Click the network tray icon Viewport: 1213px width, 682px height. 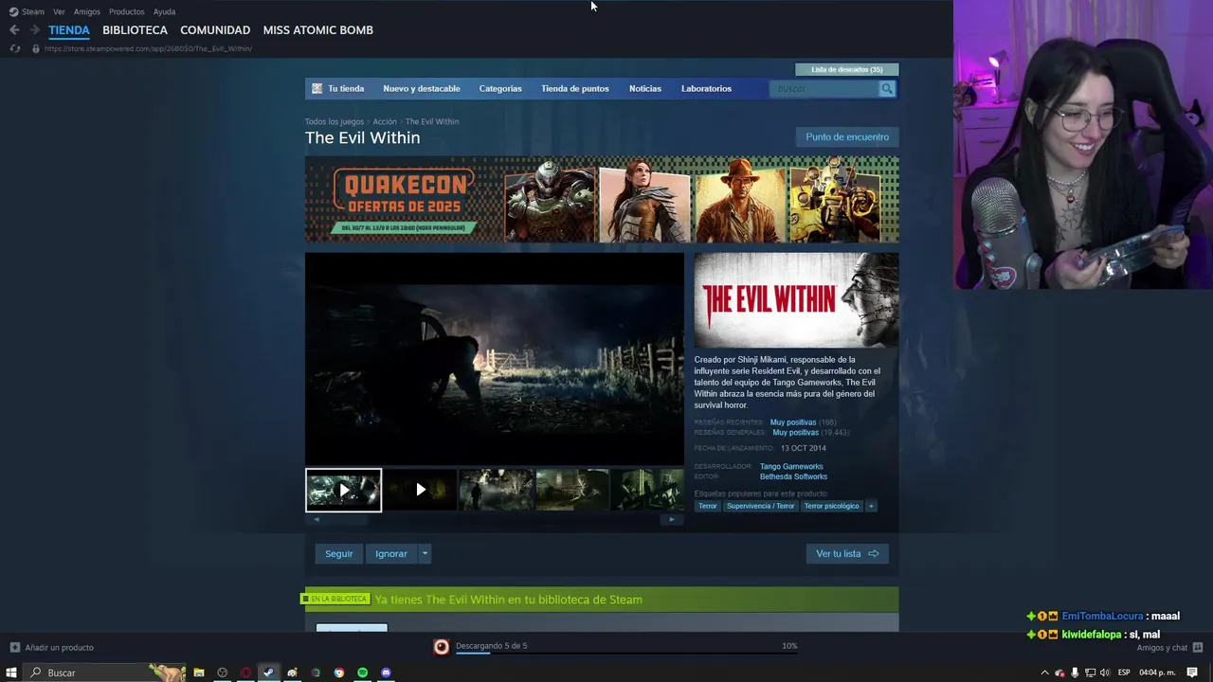point(1090,673)
